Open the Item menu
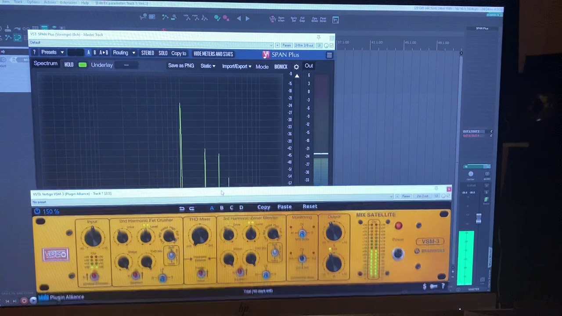 (6, 2)
